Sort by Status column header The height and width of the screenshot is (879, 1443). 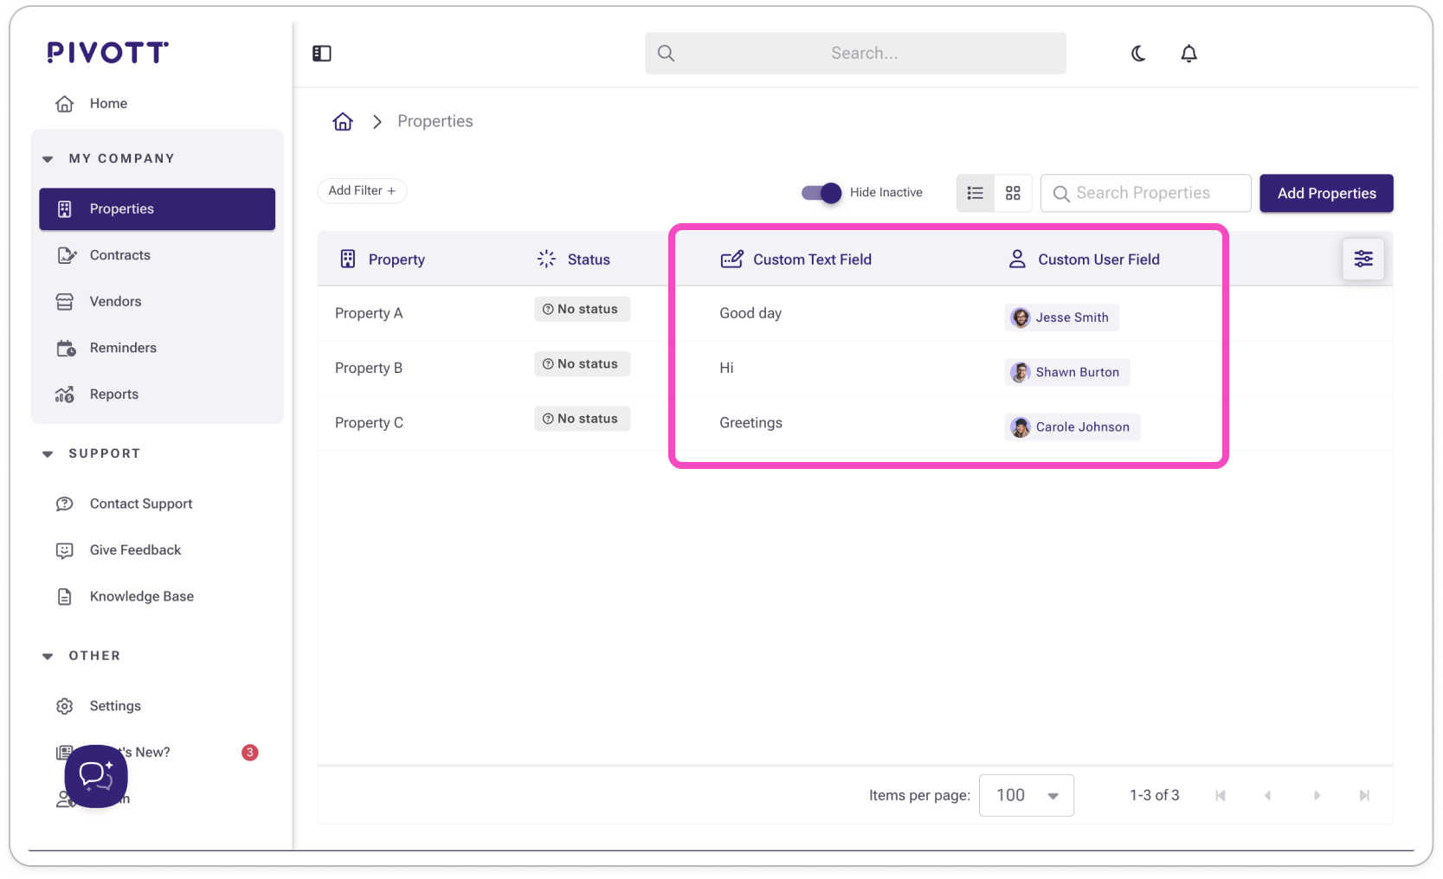[x=573, y=260]
